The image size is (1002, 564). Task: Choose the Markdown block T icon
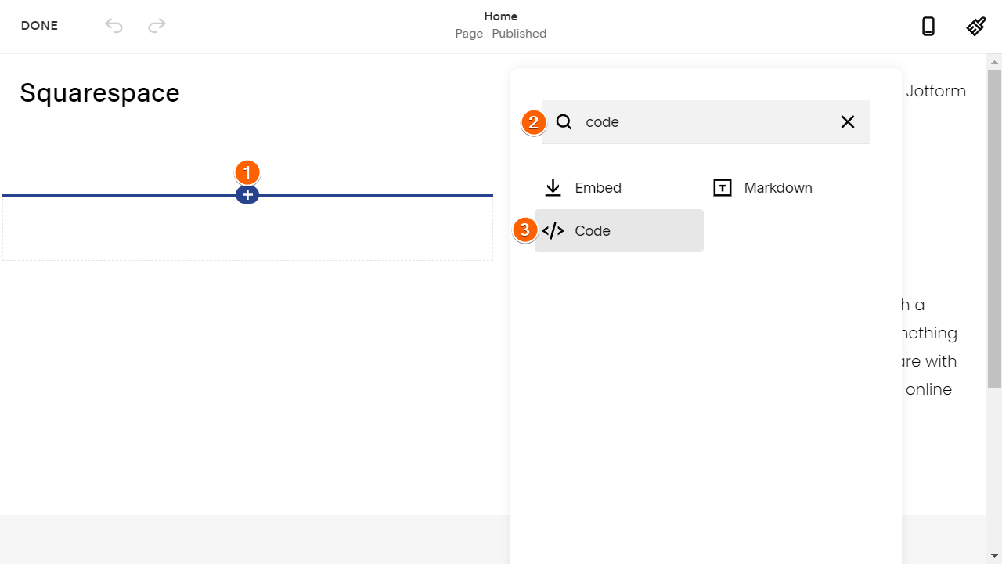tap(723, 188)
